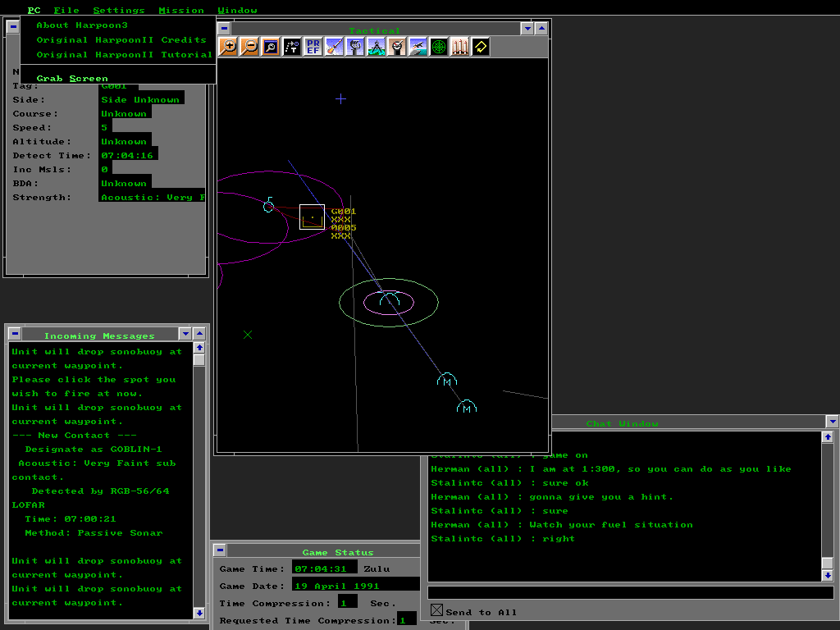840x630 pixels.
Task: Click the yellow loop arrow icon
Action: pyautogui.click(x=480, y=47)
